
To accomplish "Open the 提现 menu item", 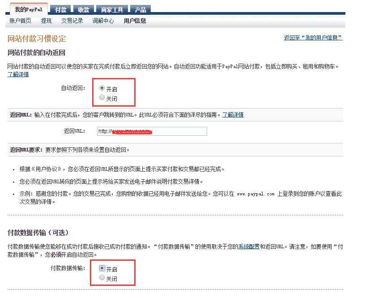I will point(46,20).
